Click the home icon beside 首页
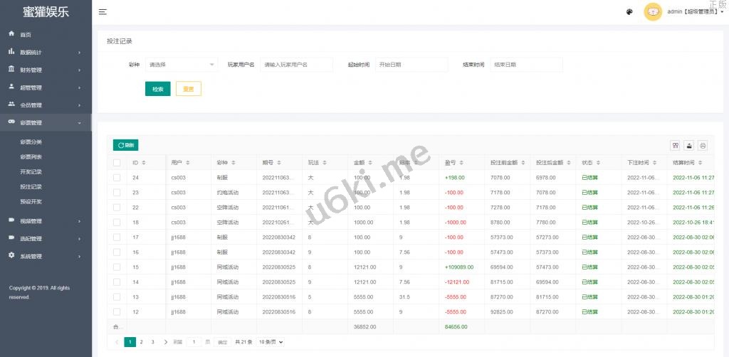 [x=11, y=34]
